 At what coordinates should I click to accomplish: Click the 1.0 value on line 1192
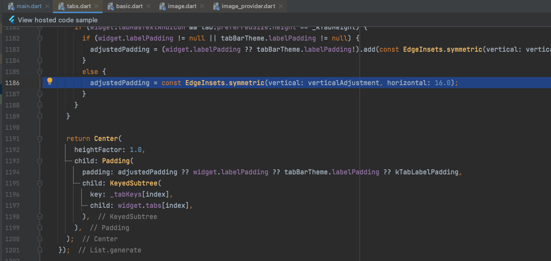click(136, 150)
